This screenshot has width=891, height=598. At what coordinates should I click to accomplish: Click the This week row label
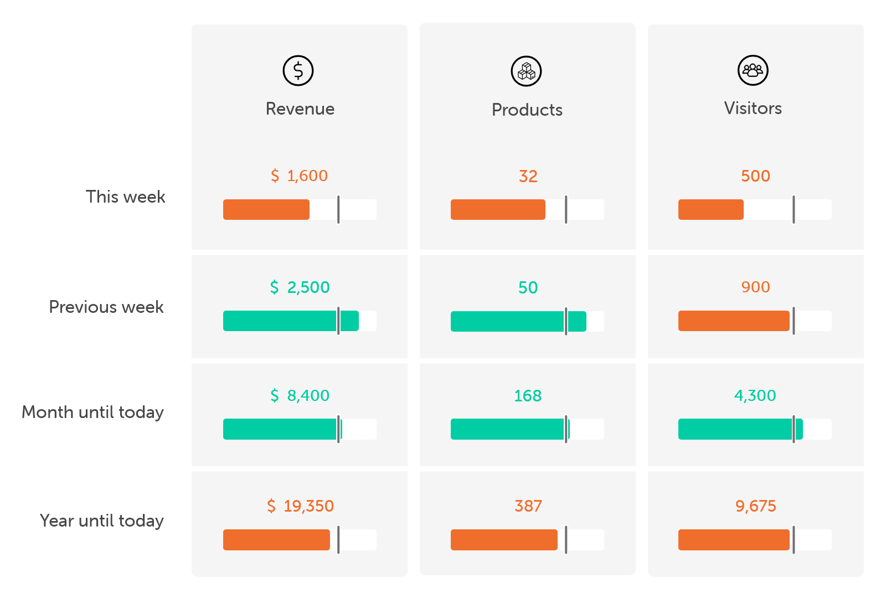point(126,197)
